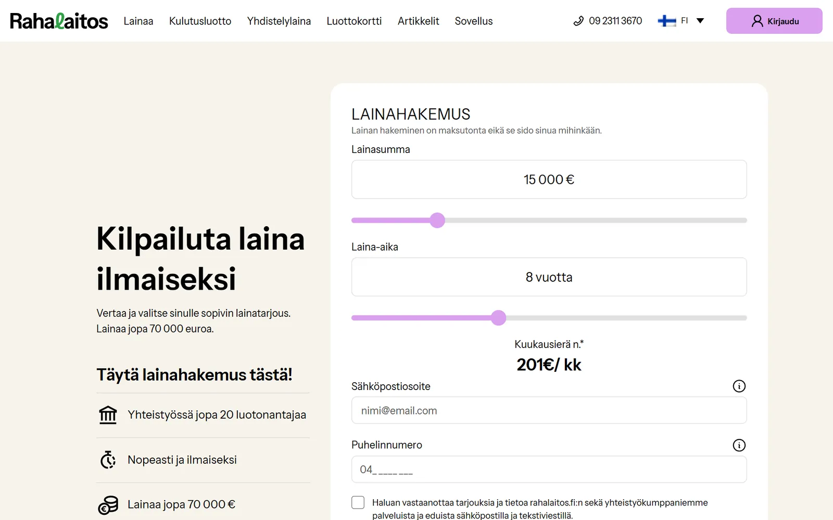The height and width of the screenshot is (520, 833).
Task: Open info icon next to Puhelinnumero
Action: coord(739,445)
